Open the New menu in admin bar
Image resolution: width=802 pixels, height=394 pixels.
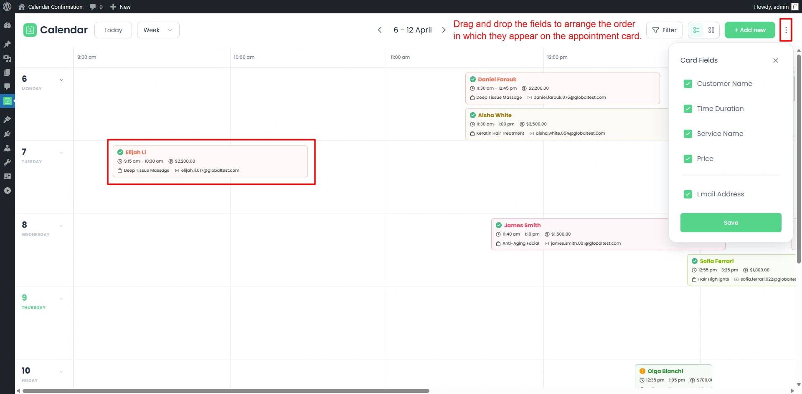click(120, 7)
